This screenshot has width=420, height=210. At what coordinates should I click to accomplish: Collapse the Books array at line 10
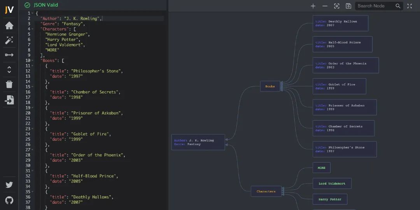pos(33,61)
